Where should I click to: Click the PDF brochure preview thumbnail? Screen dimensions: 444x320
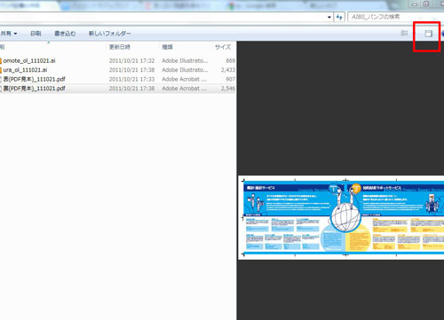pyautogui.click(x=341, y=218)
